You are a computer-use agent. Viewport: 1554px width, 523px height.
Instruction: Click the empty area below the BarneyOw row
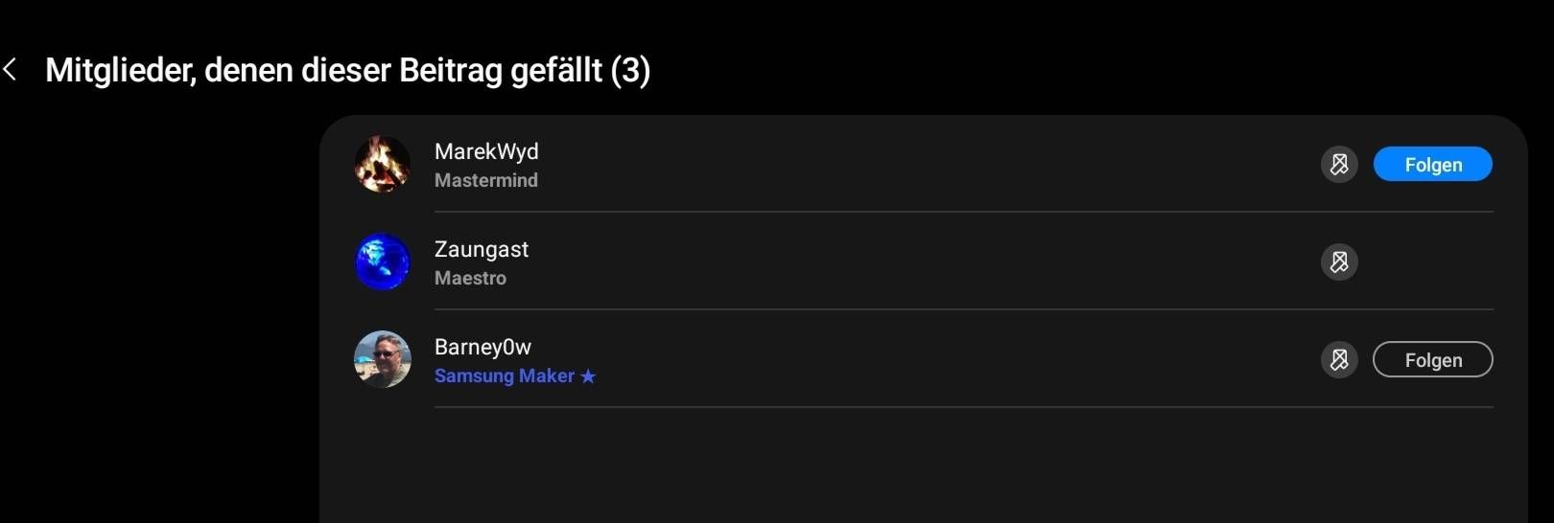[923, 466]
